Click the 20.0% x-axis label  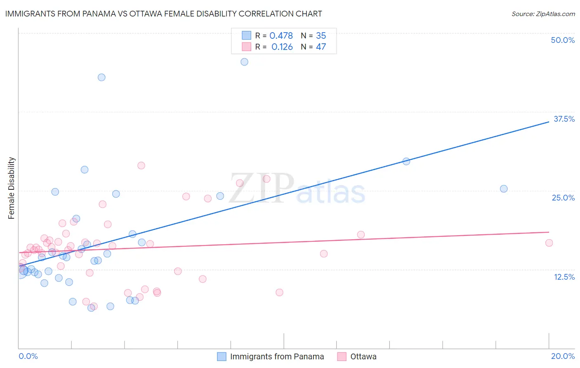click(563, 356)
